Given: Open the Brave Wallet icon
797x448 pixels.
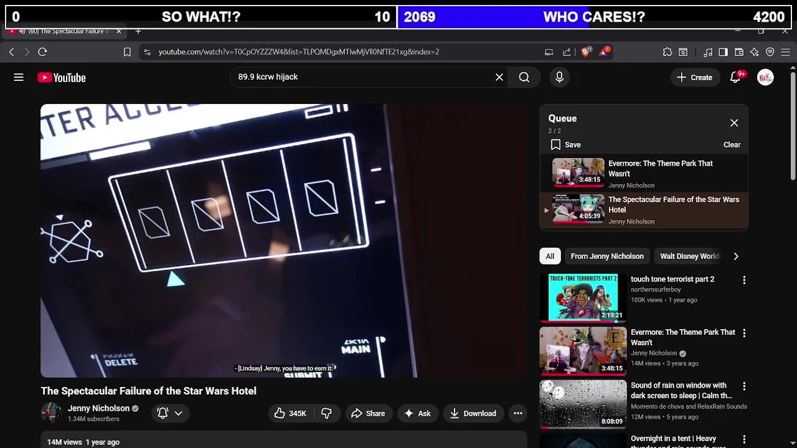Looking at the screenshot, I should [739, 52].
